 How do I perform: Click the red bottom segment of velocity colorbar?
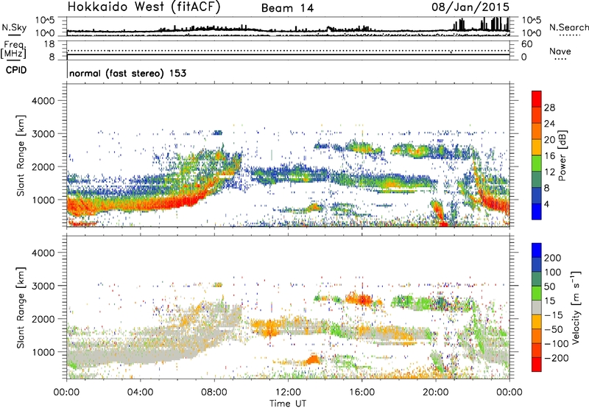point(537,365)
